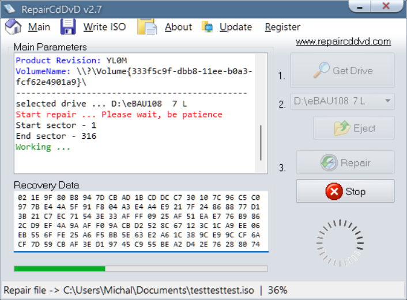The height and width of the screenshot is (300, 407).
Task: Click the Get Drive button label
Action: pyautogui.click(x=353, y=70)
